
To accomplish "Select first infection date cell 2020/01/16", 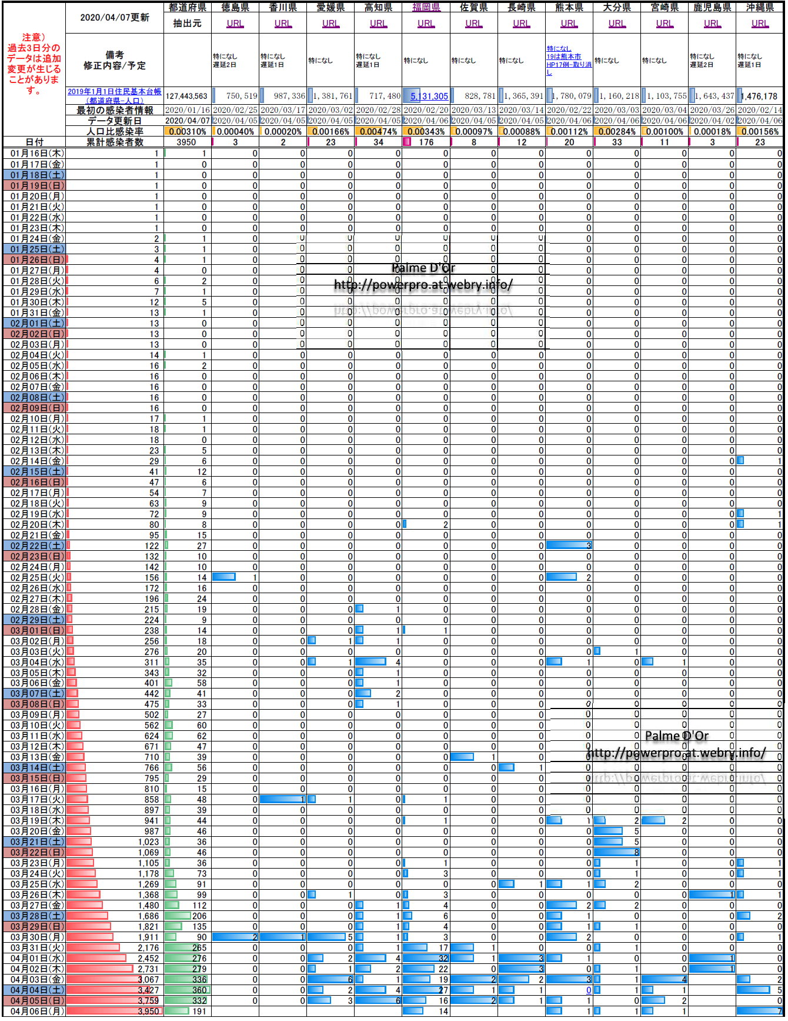I will click(188, 110).
